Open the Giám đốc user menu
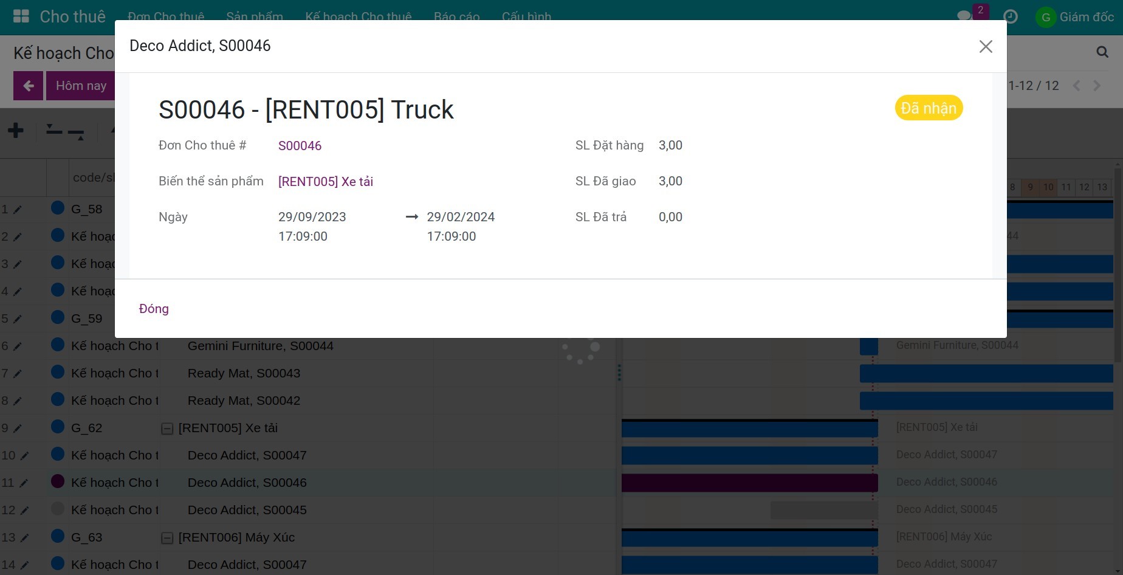The width and height of the screenshot is (1123, 575). click(x=1075, y=17)
